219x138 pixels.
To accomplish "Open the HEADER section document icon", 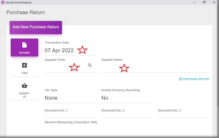I will click(x=24, y=45).
